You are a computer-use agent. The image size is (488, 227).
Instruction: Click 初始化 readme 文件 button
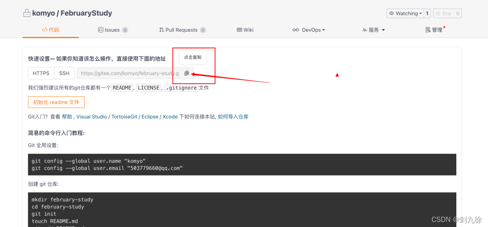click(x=56, y=102)
